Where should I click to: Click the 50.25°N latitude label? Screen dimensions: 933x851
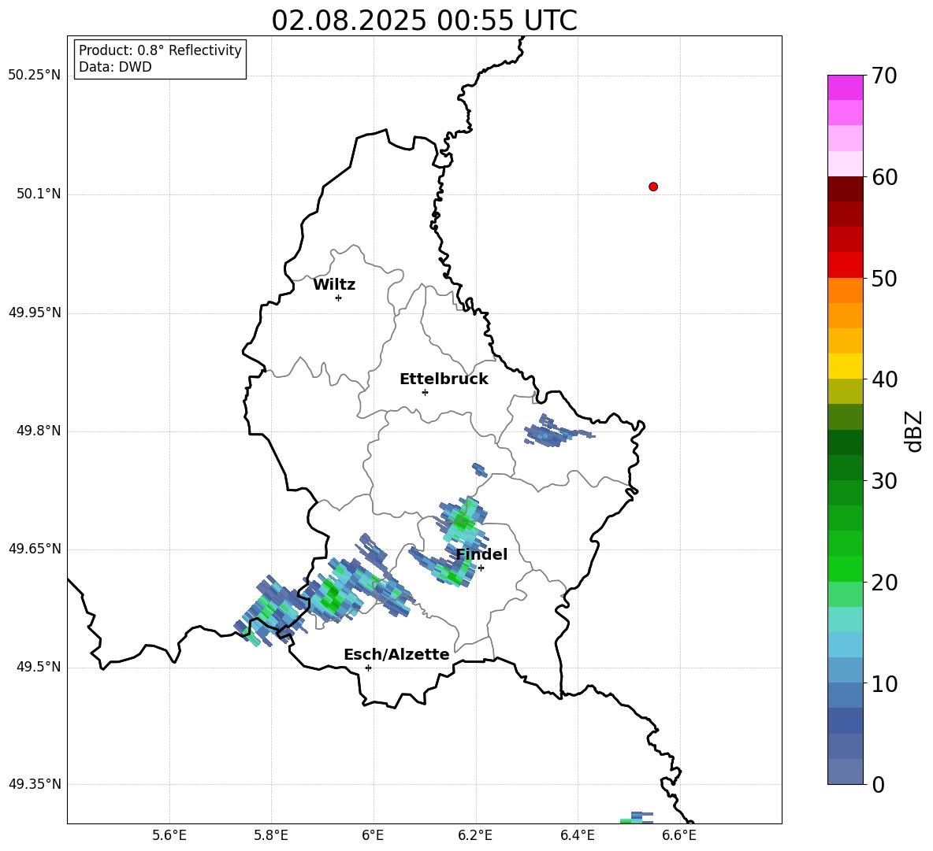(35, 76)
